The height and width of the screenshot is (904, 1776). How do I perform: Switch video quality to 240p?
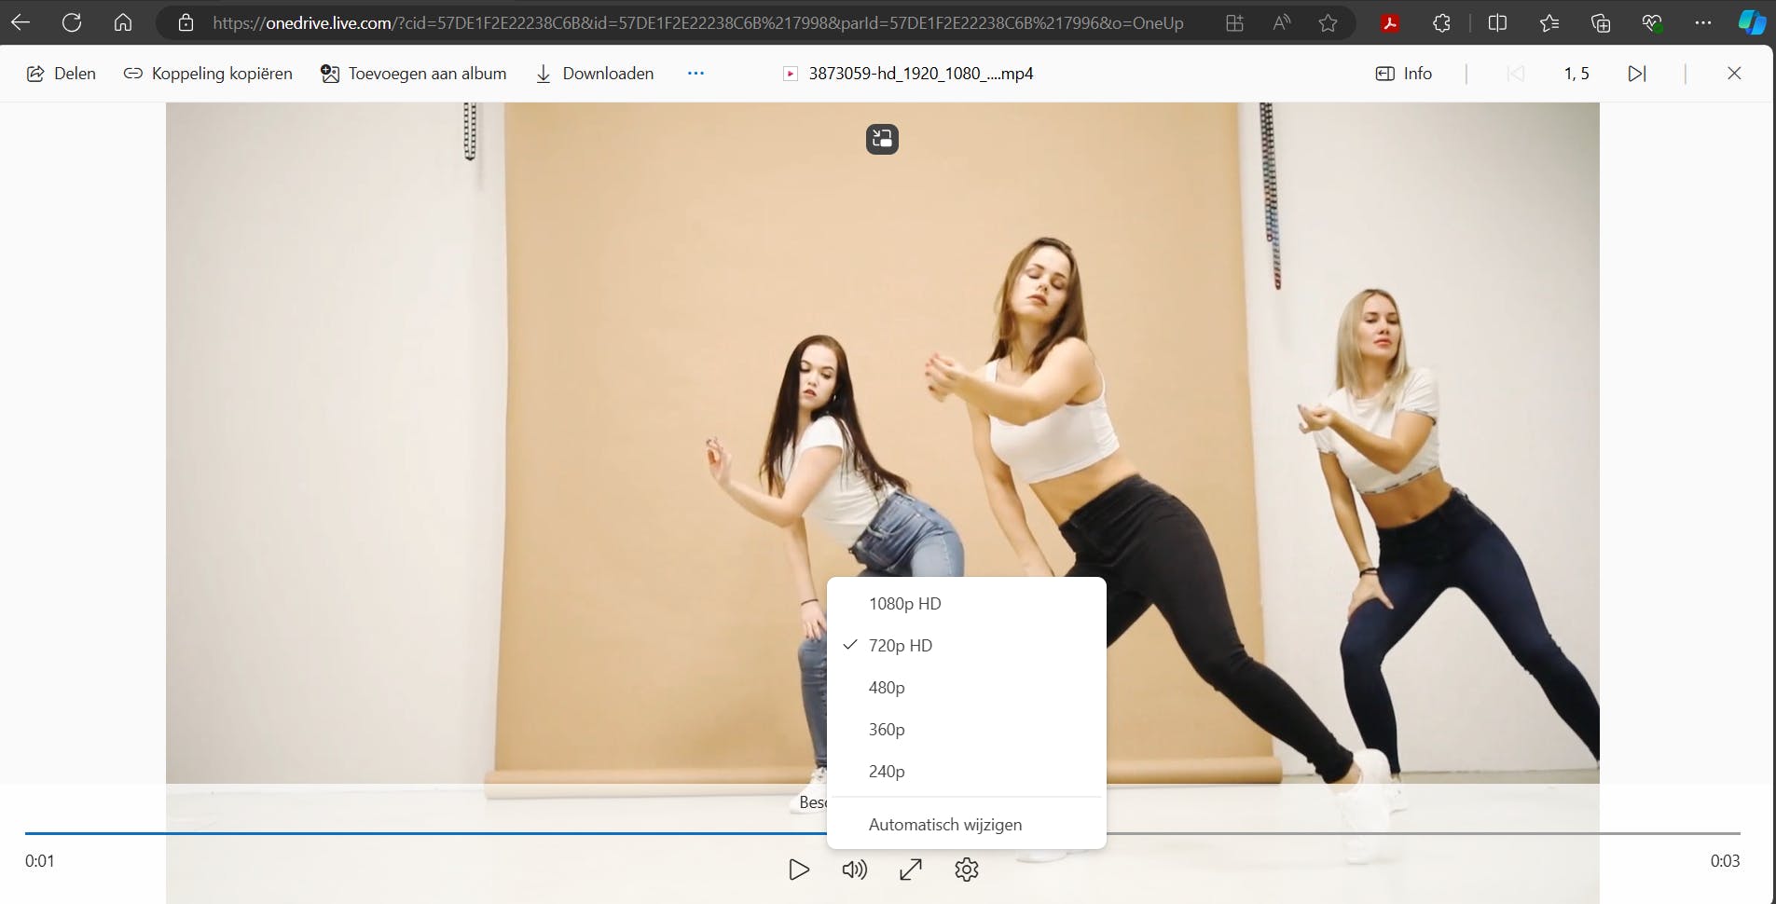tap(967, 772)
